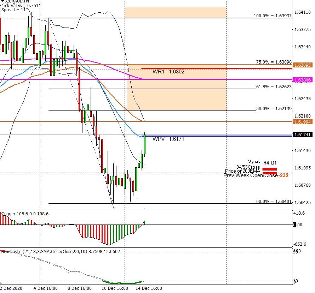Select the latest green candlestick on the chart

pos(144,145)
